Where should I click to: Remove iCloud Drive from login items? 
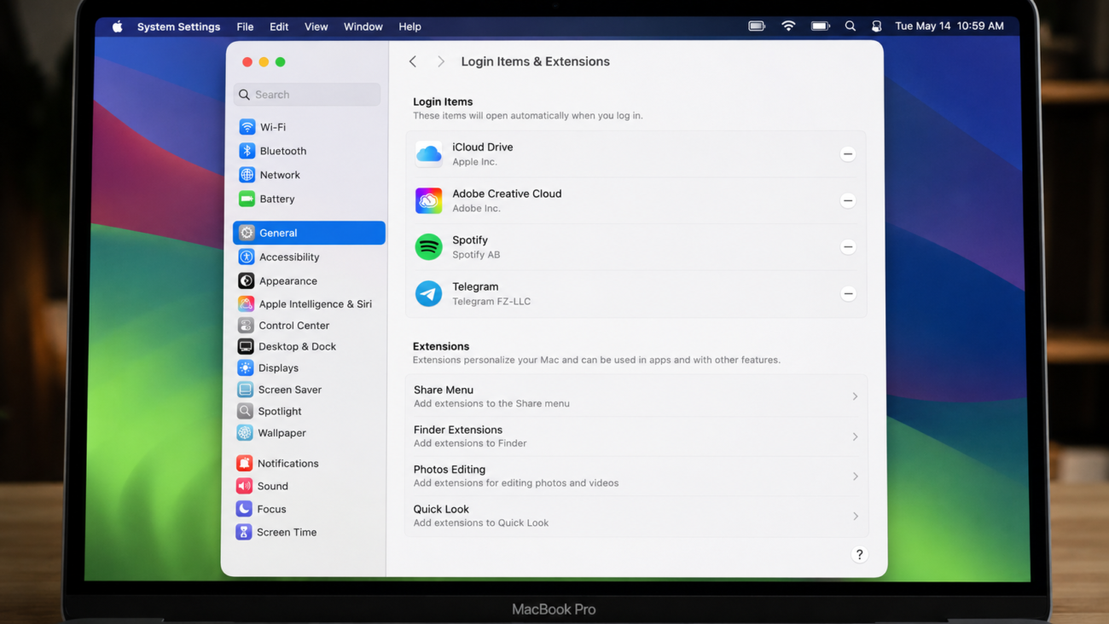pyautogui.click(x=847, y=154)
